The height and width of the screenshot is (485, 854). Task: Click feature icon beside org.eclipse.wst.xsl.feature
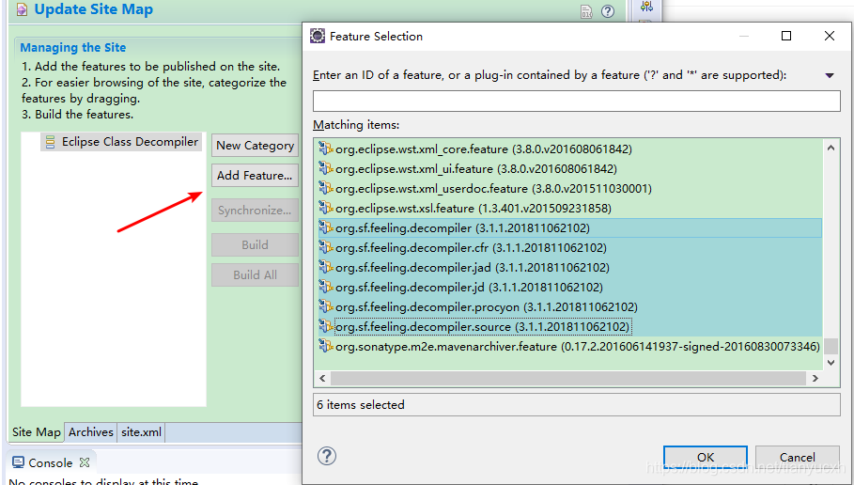pyautogui.click(x=326, y=208)
